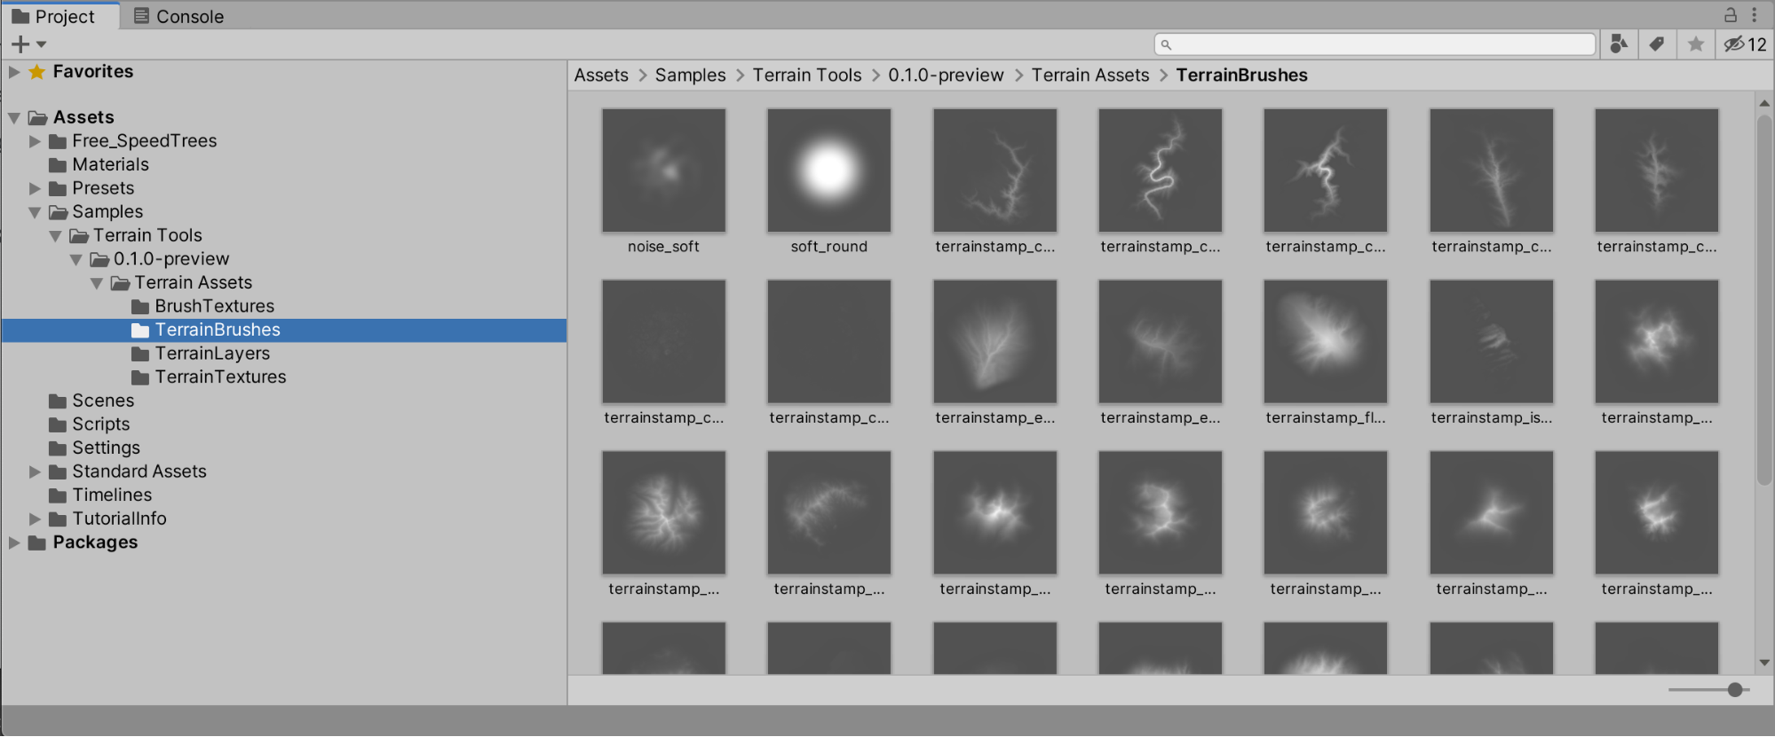Collapse the Assets root folder

point(14,117)
